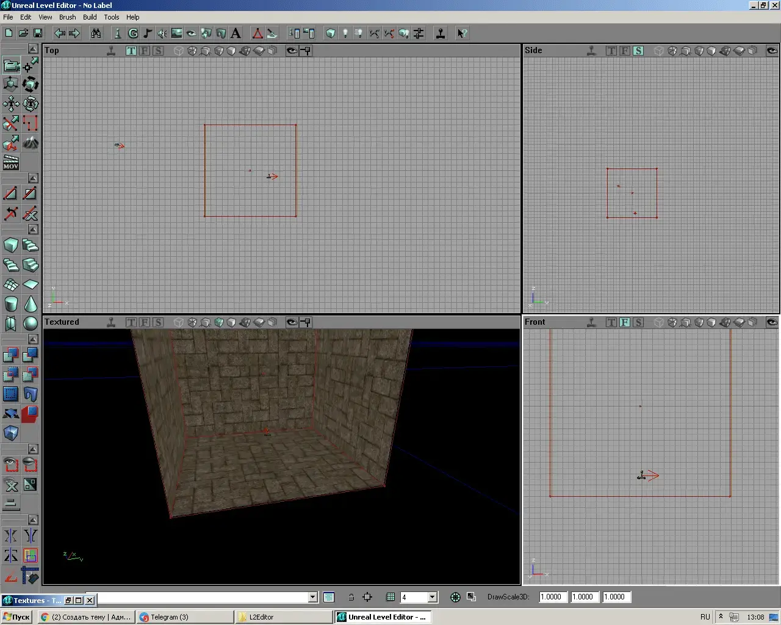Toggle Top view T button in Top viewport
781x625 pixels.
coord(131,51)
